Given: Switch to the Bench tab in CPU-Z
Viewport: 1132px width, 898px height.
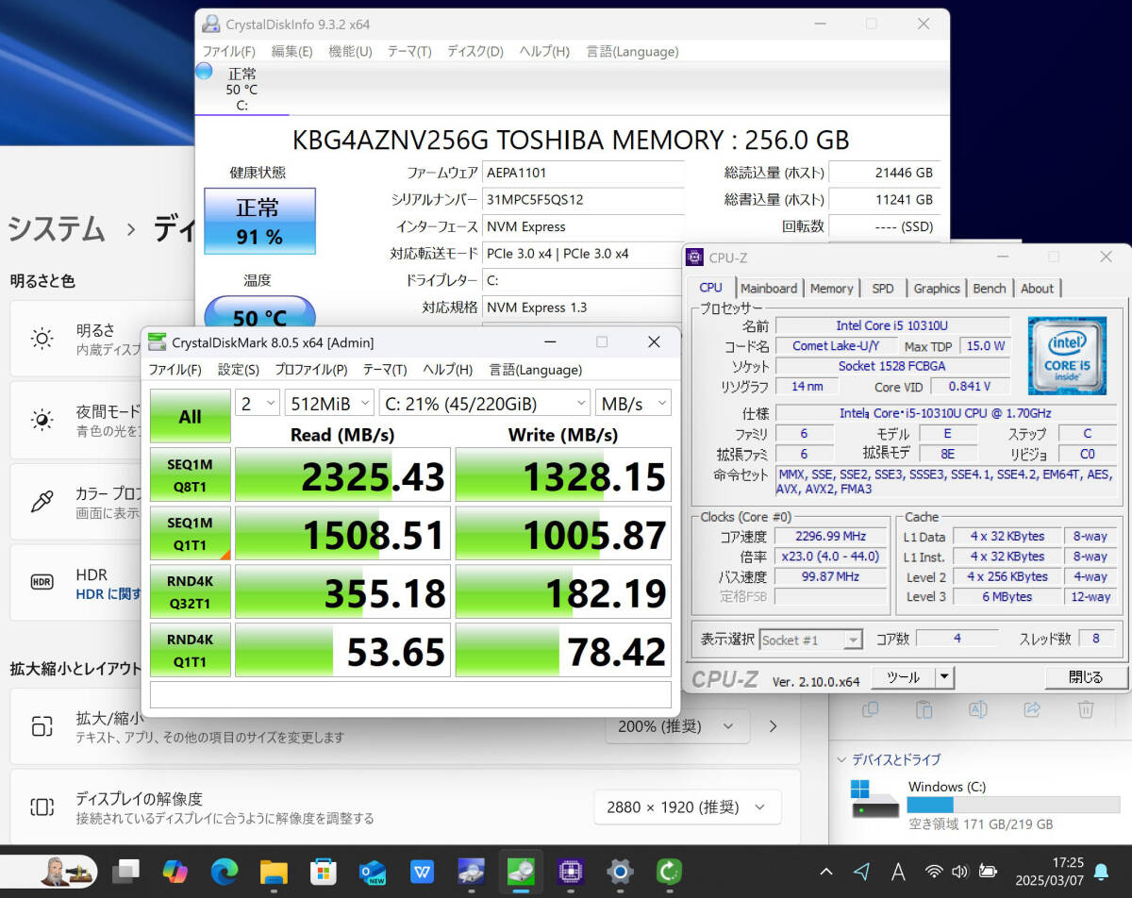Looking at the screenshot, I should click(x=990, y=288).
